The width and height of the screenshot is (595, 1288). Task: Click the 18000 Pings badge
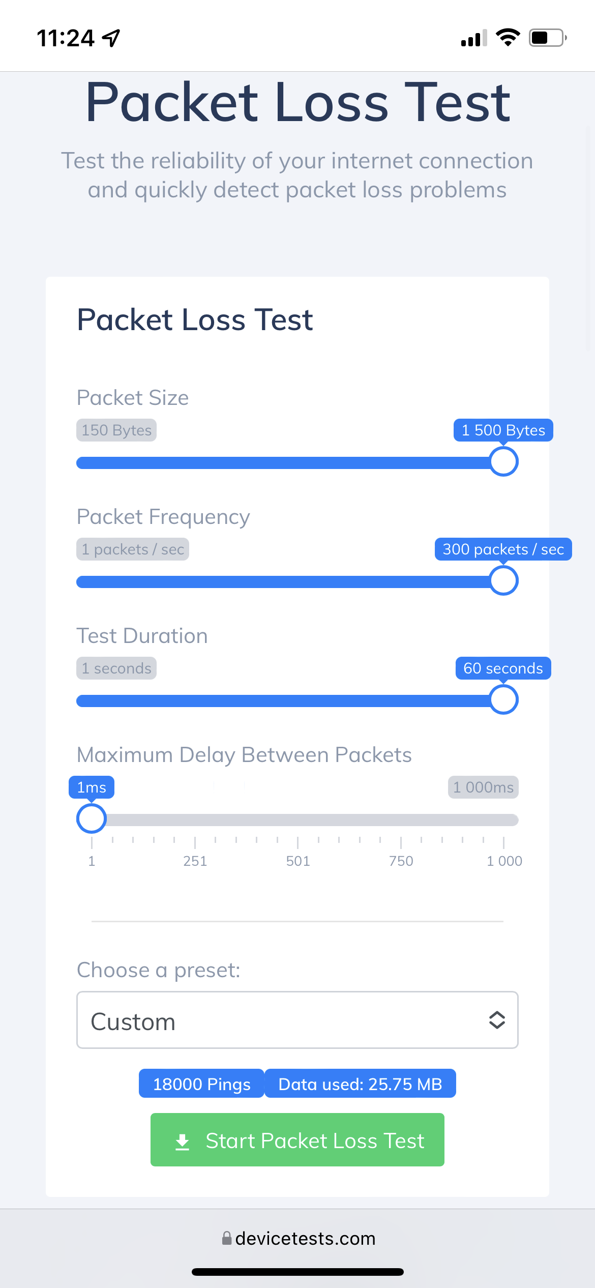201,1084
